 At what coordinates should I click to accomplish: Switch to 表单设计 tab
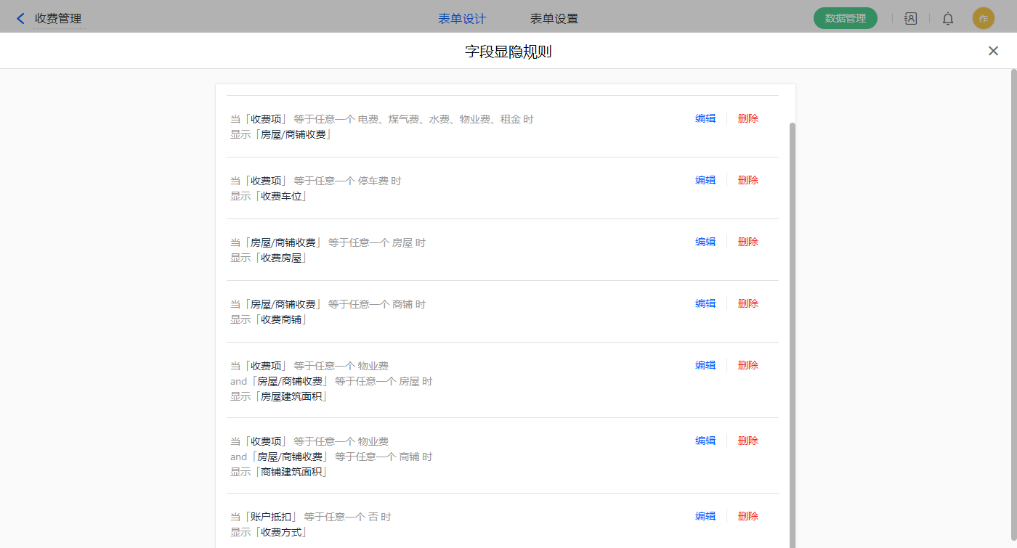click(x=462, y=19)
